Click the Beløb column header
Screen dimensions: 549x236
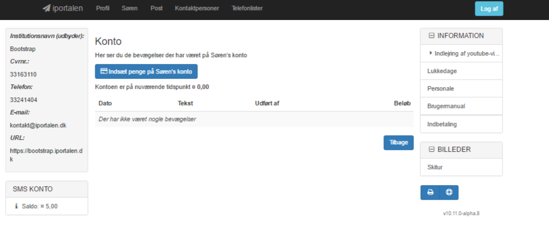pyautogui.click(x=402, y=104)
